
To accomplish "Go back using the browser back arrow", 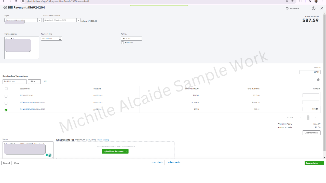I will 4,1.
